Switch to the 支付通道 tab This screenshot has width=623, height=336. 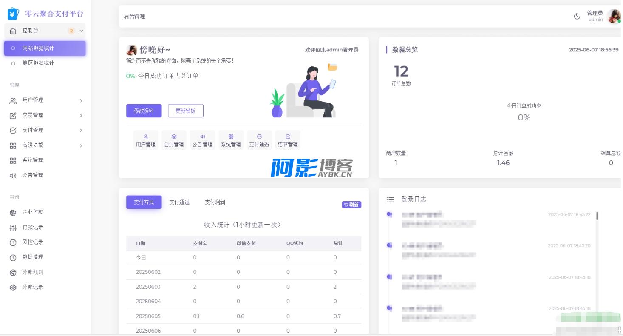(x=179, y=202)
